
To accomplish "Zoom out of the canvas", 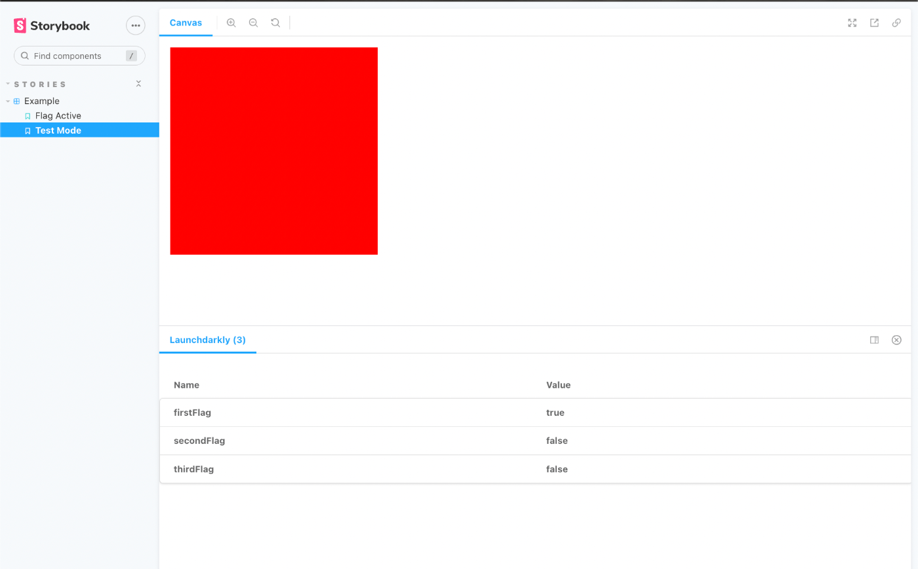I will tap(253, 22).
